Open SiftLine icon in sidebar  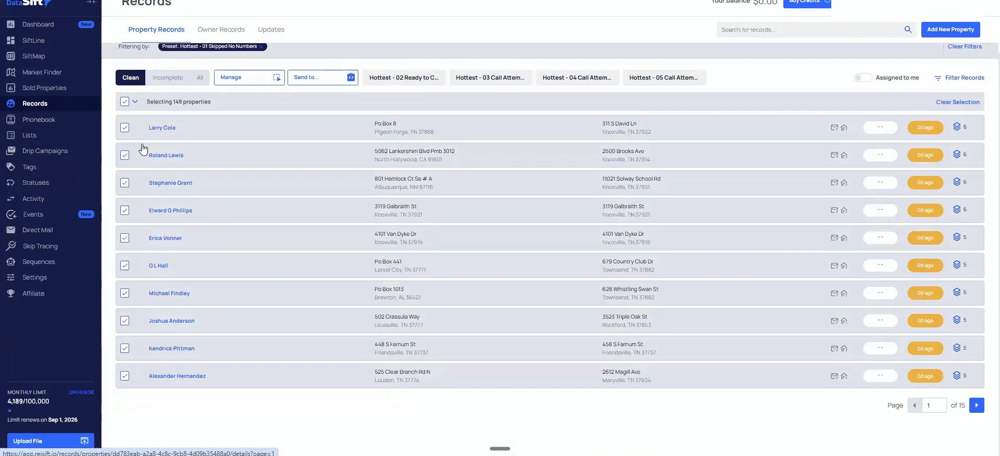pos(10,40)
